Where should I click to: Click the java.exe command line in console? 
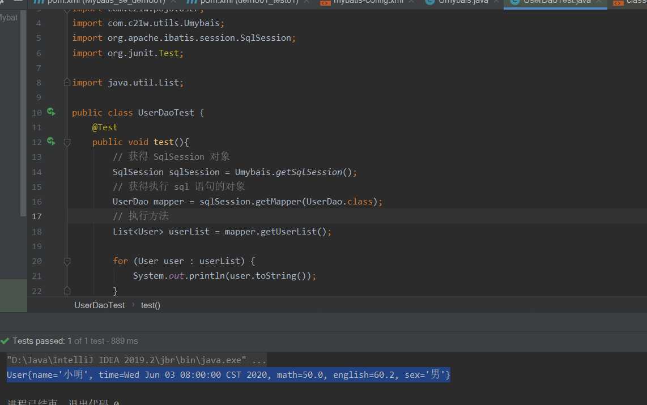pos(137,360)
